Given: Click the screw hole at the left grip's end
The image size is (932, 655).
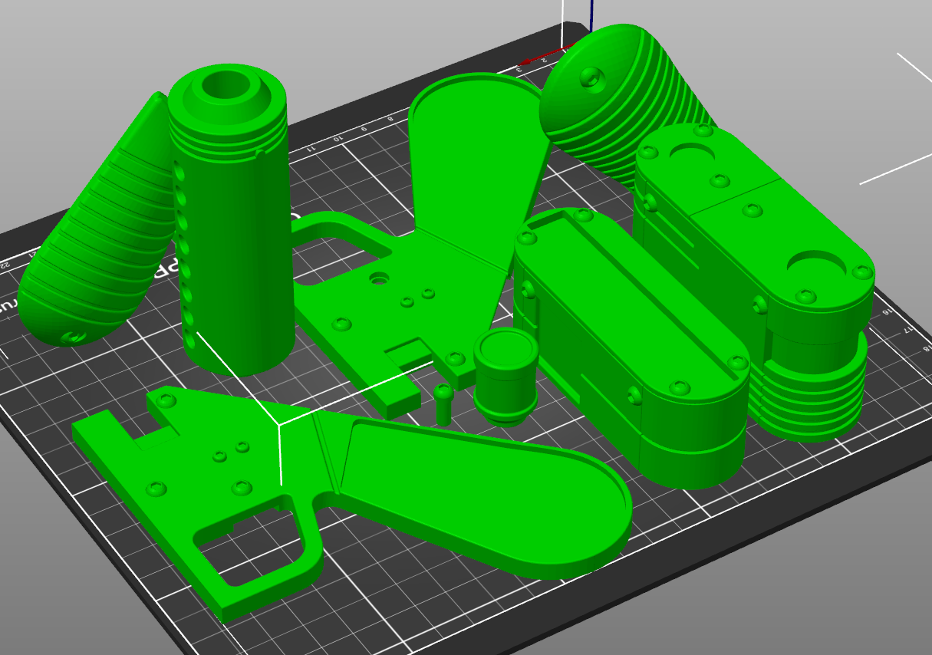Looking at the screenshot, I should 74,337.
